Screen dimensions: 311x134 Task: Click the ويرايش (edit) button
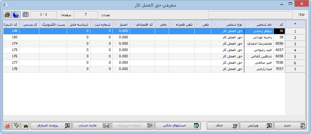256,126
